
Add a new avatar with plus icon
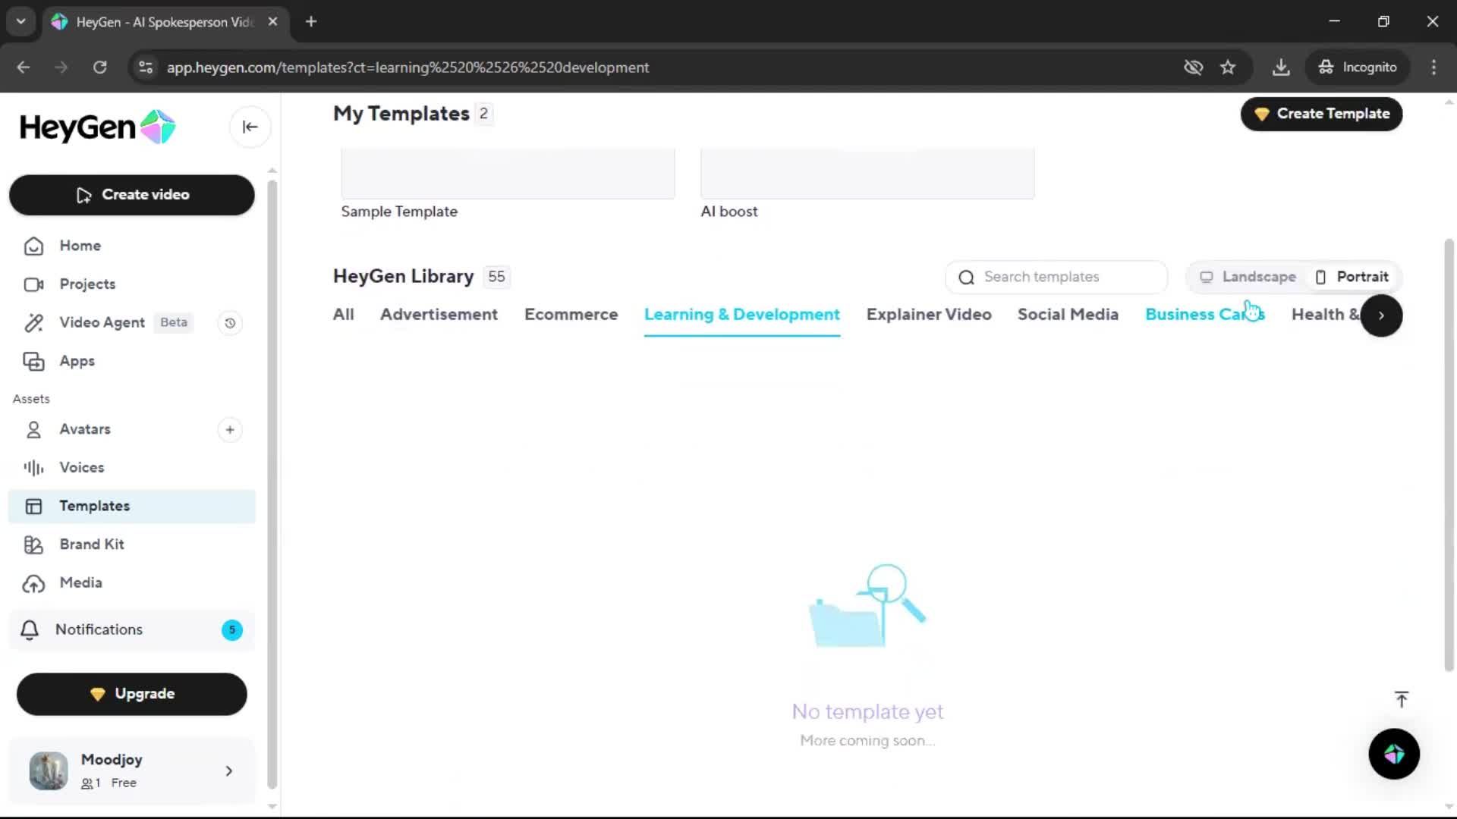(230, 430)
